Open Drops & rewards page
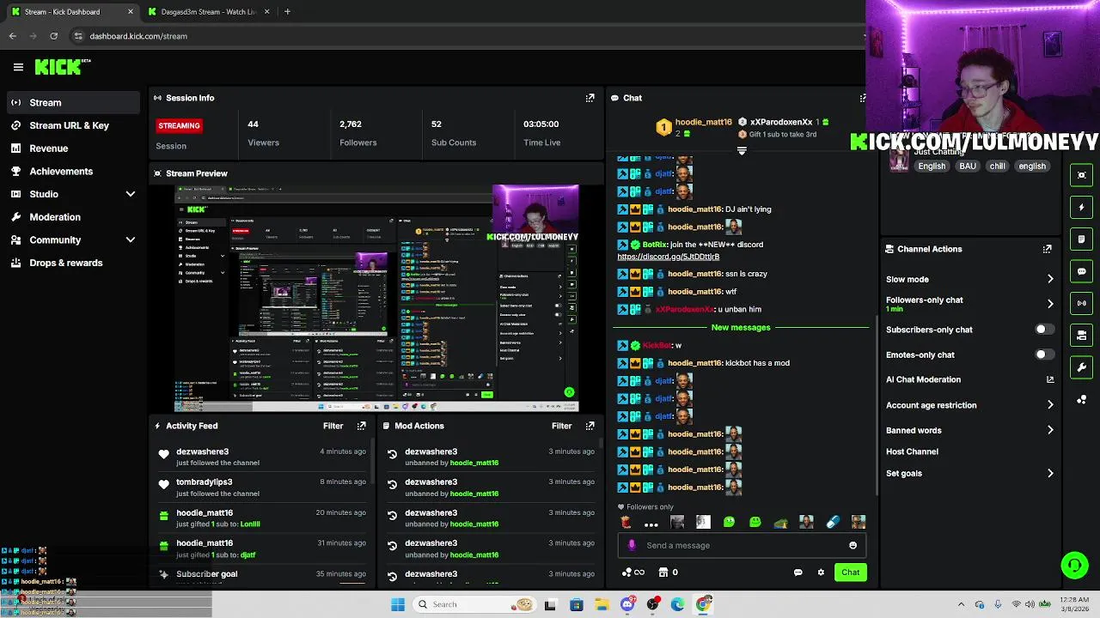1100x618 pixels. click(72, 263)
